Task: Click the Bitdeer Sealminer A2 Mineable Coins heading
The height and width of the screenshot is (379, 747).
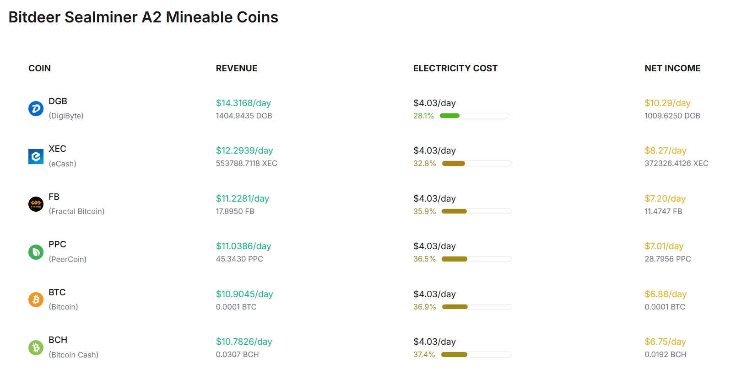Action: (x=143, y=17)
